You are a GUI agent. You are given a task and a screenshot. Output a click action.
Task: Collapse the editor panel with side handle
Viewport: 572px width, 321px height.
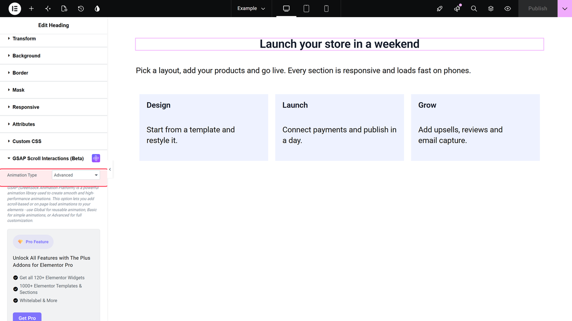pos(110,169)
